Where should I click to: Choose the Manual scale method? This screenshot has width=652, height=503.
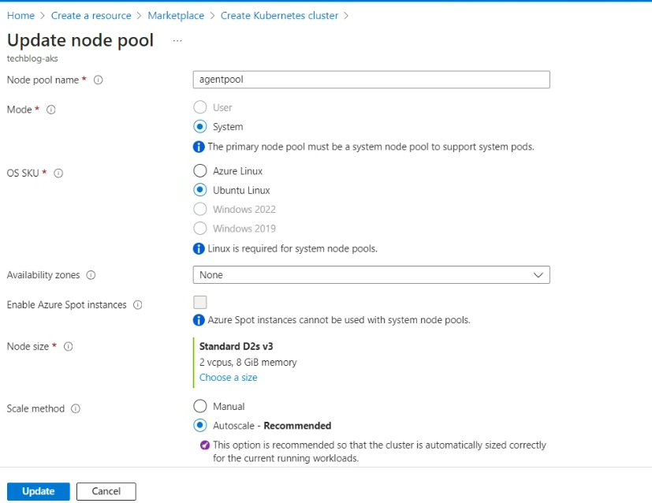coord(199,407)
